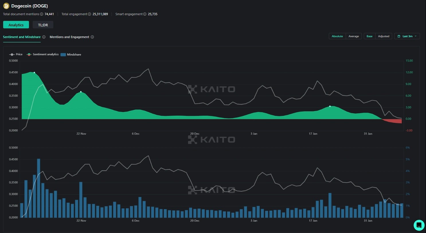Open the chat support bubble icon
This screenshot has width=426, height=233.
419,225
